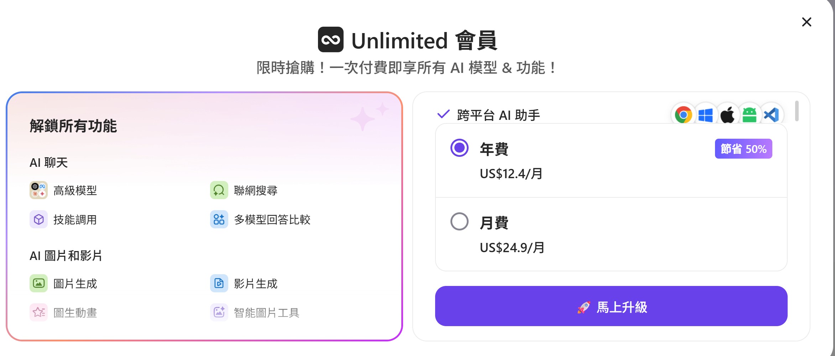
Task: Select the 年費 yearly plan radio
Action: click(x=459, y=148)
